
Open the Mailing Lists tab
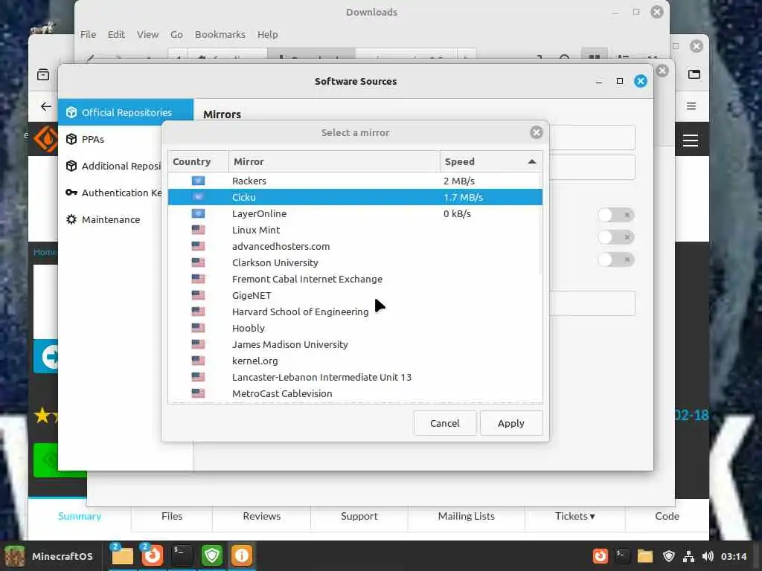point(466,516)
